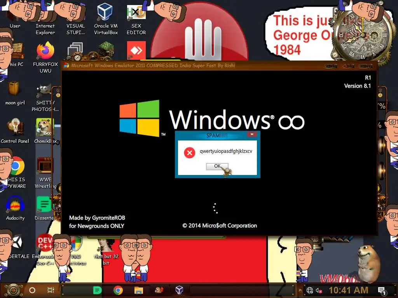Open the SHITTY PHOTOSH... GIMP icon

click(x=45, y=97)
